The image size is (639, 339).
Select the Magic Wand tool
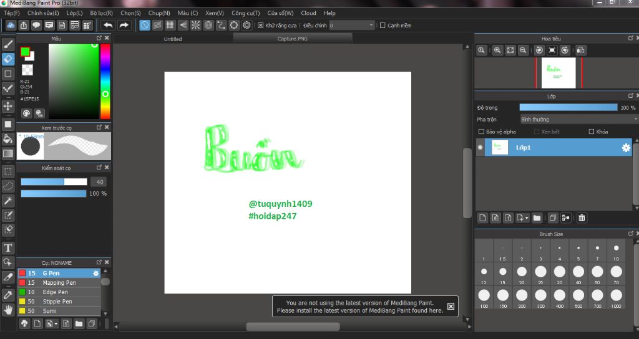7,201
